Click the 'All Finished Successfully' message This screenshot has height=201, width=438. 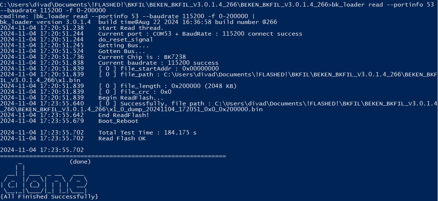click(x=49, y=197)
